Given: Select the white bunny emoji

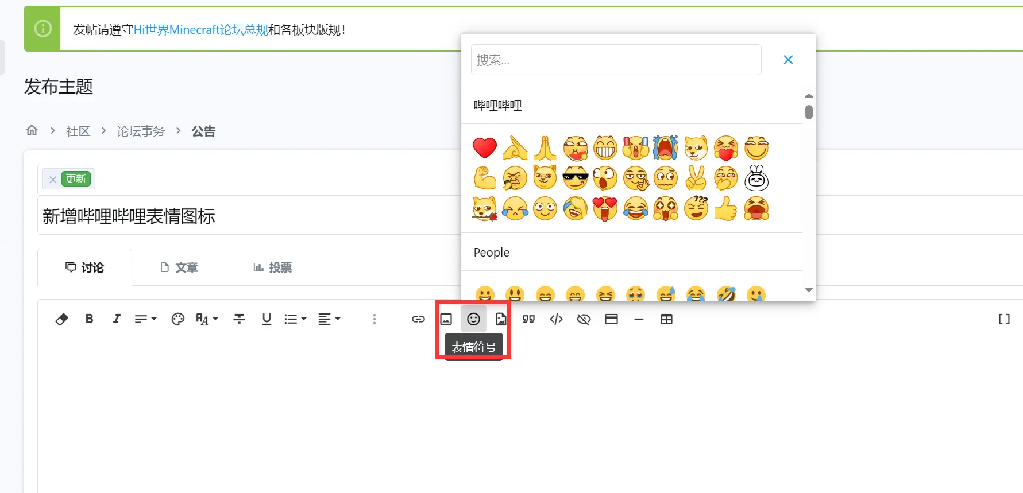Looking at the screenshot, I should [756, 178].
